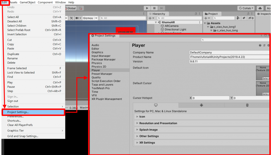Collapse the c_xiao_huo_long1 folder
Image resolution: width=271 pixels, height=155 pixels.
208,27
